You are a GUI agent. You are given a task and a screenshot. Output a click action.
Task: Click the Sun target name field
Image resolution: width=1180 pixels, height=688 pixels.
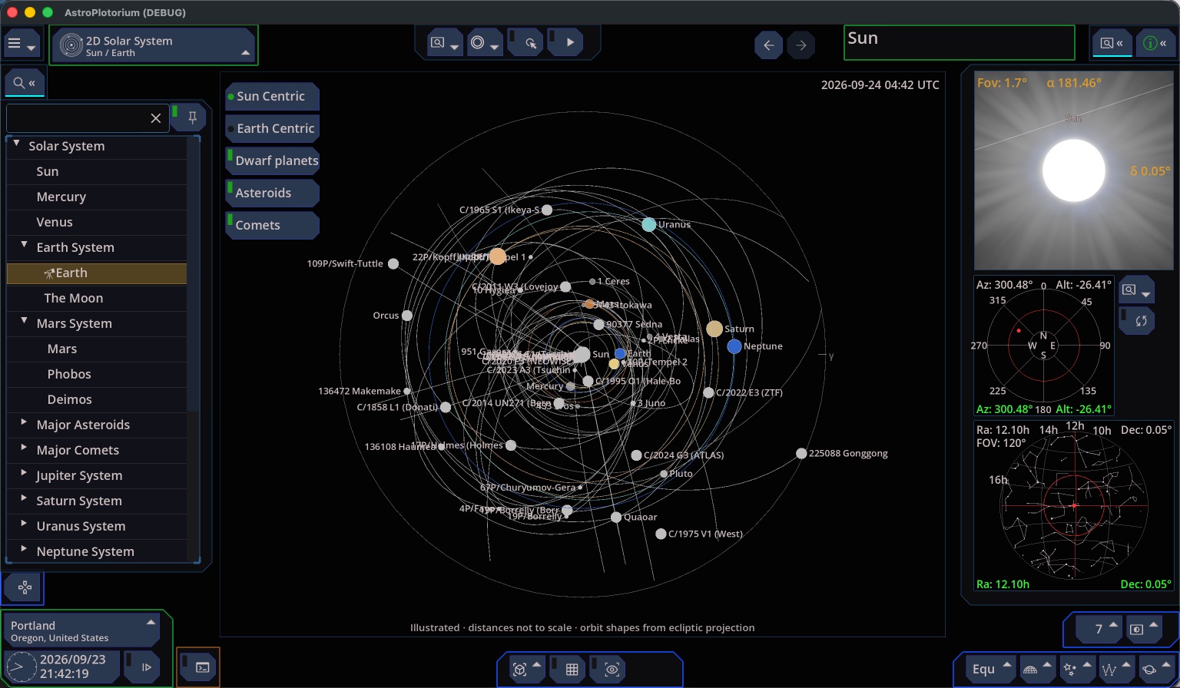tap(959, 43)
